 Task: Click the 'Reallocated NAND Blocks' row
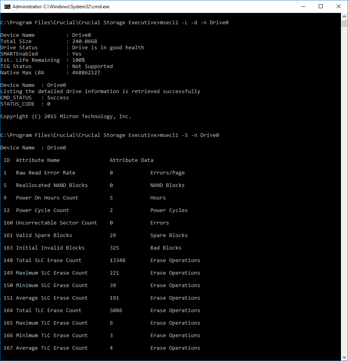[94, 185]
